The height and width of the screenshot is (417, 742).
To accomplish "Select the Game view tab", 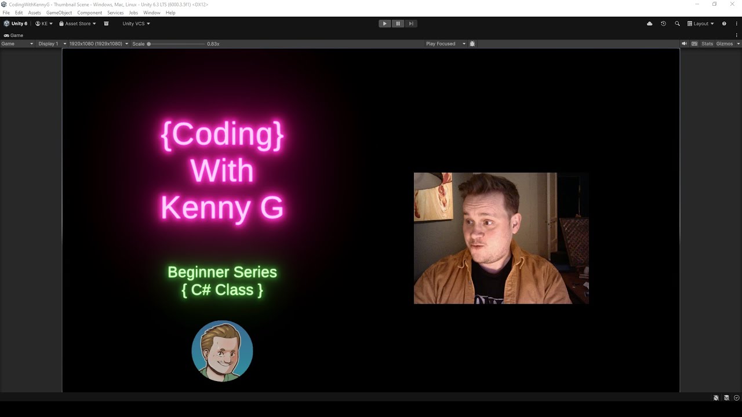I will pyautogui.click(x=14, y=35).
